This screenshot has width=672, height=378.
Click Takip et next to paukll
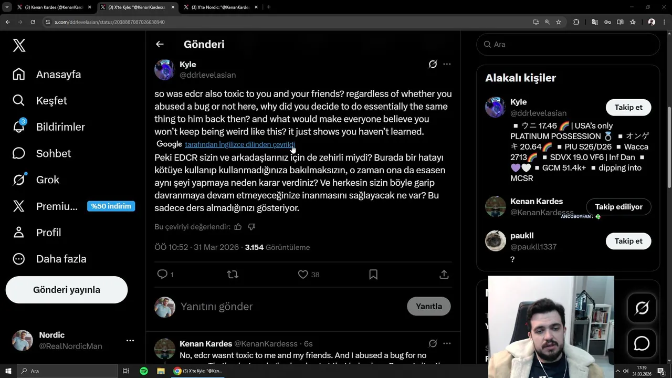click(x=628, y=241)
